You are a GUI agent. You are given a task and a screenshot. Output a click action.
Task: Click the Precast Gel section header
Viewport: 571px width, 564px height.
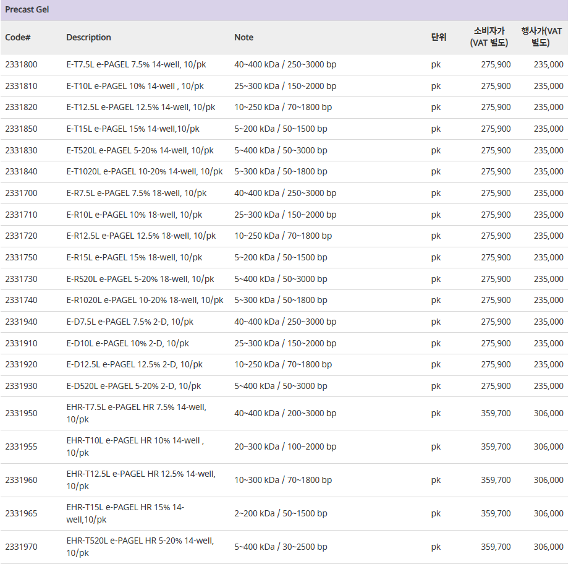click(27, 9)
